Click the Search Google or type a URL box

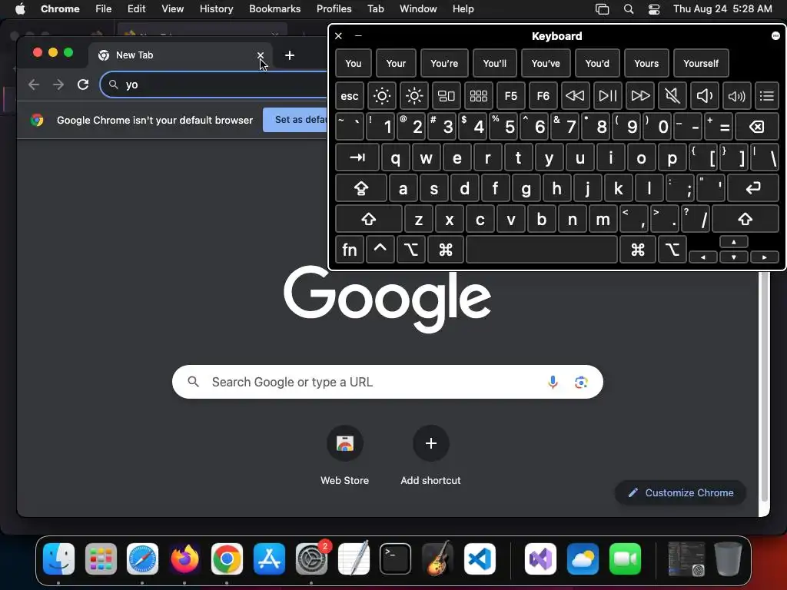click(387, 383)
